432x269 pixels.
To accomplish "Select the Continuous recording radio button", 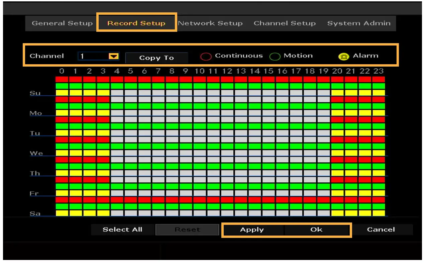I will click(x=206, y=57).
